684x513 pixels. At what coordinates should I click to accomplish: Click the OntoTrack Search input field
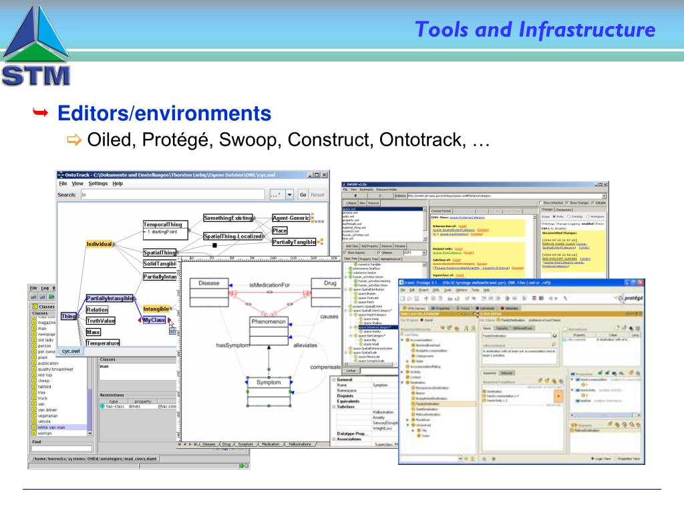[173, 194]
